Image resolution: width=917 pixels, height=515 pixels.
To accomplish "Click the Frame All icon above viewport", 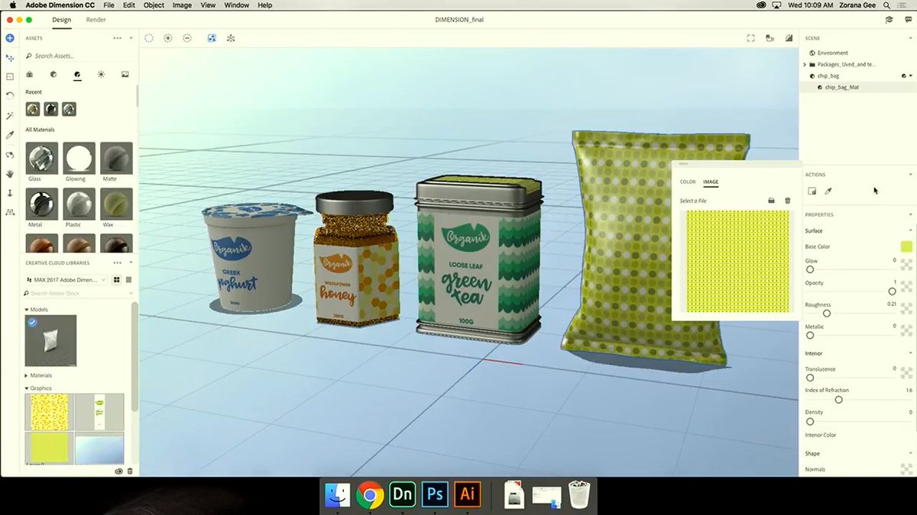I will pyautogui.click(x=751, y=37).
